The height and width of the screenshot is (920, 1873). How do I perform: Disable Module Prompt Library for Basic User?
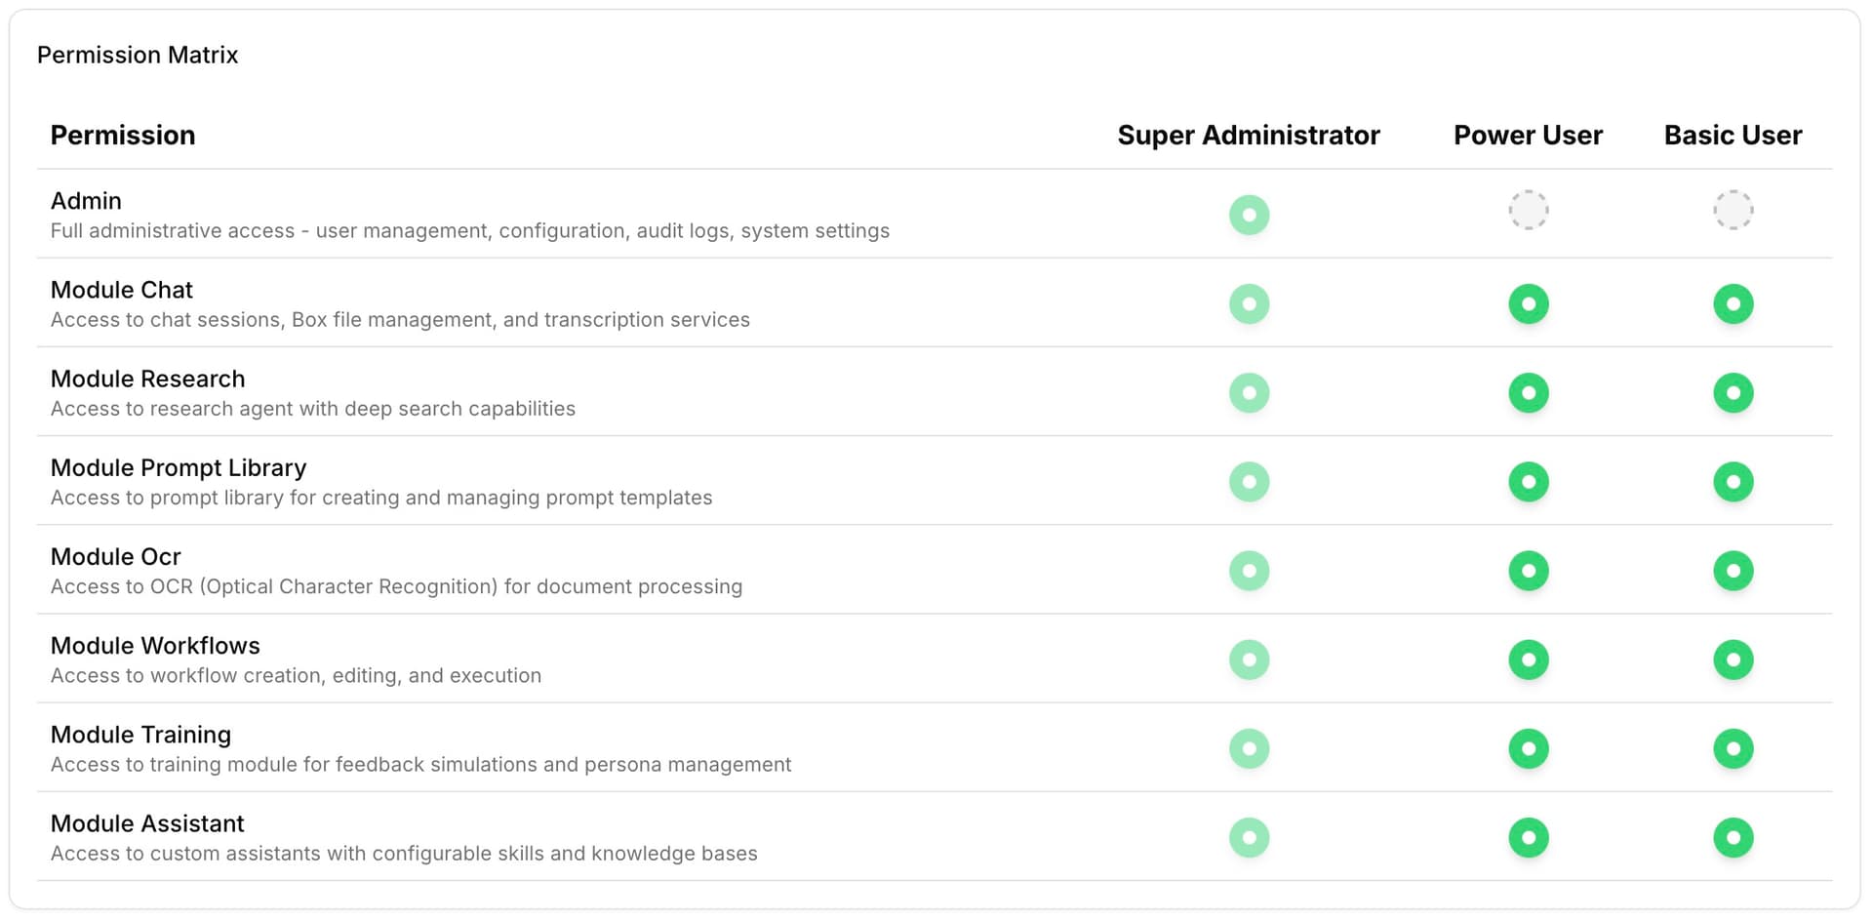coord(1733,482)
